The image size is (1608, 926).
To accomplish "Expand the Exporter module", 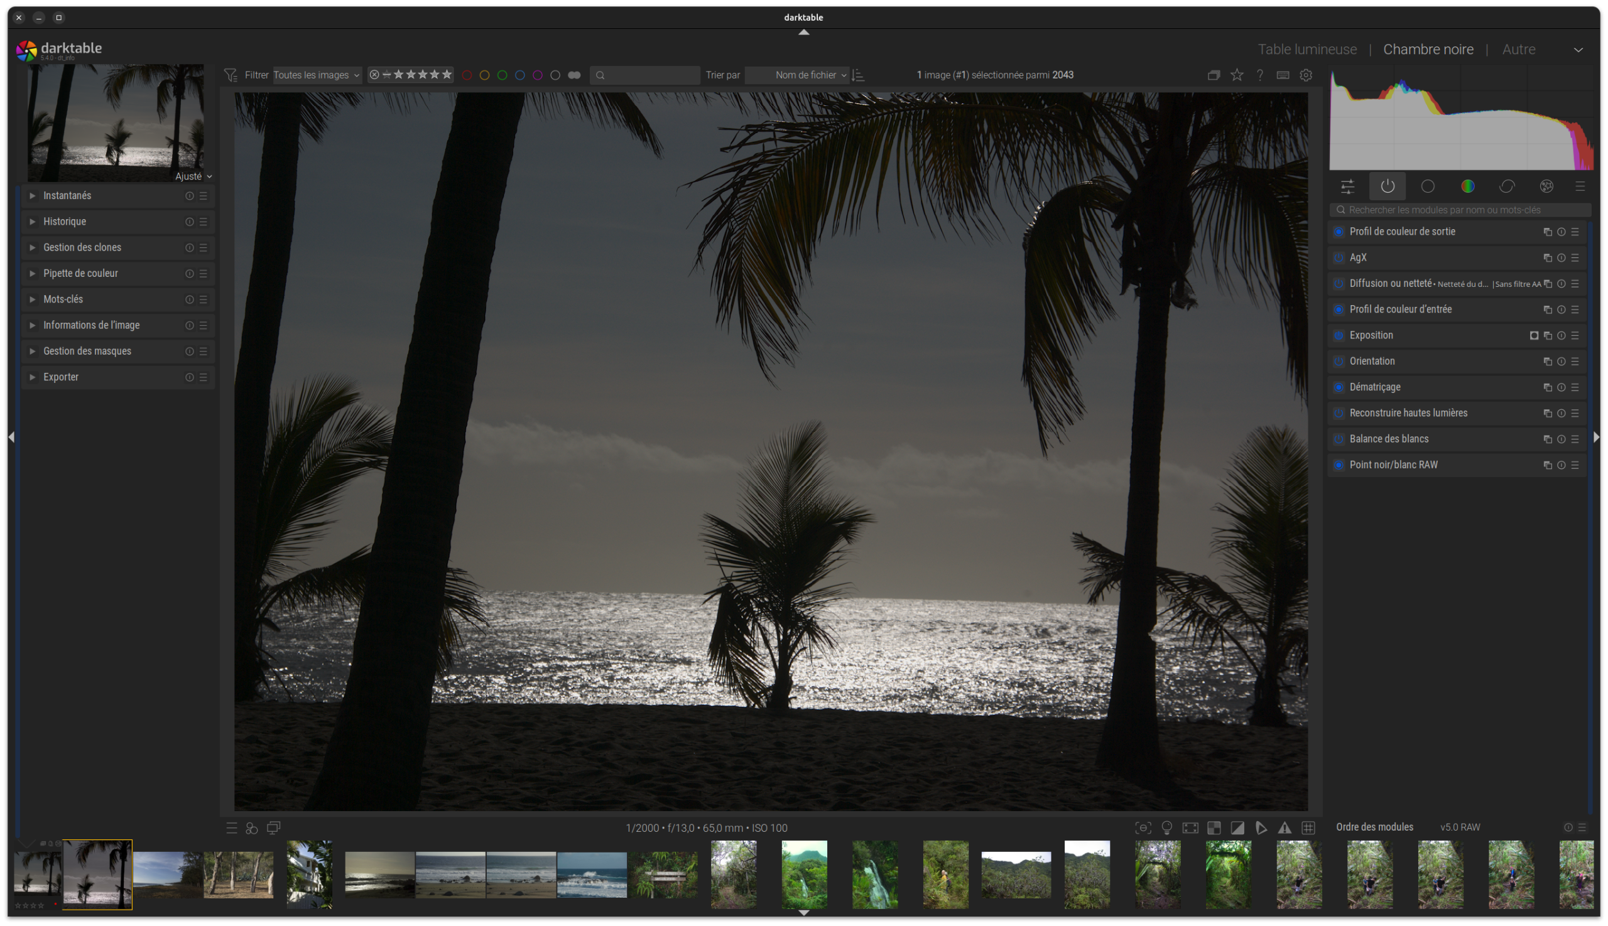I will tap(60, 377).
